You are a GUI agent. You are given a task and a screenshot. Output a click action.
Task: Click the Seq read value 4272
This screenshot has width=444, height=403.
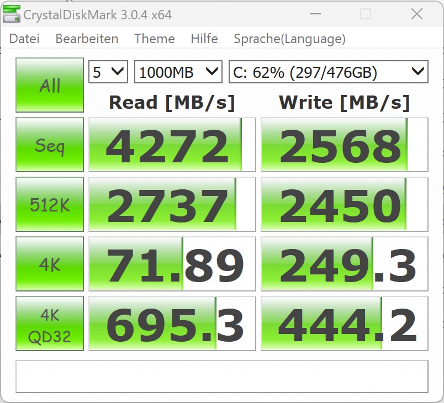pos(172,145)
